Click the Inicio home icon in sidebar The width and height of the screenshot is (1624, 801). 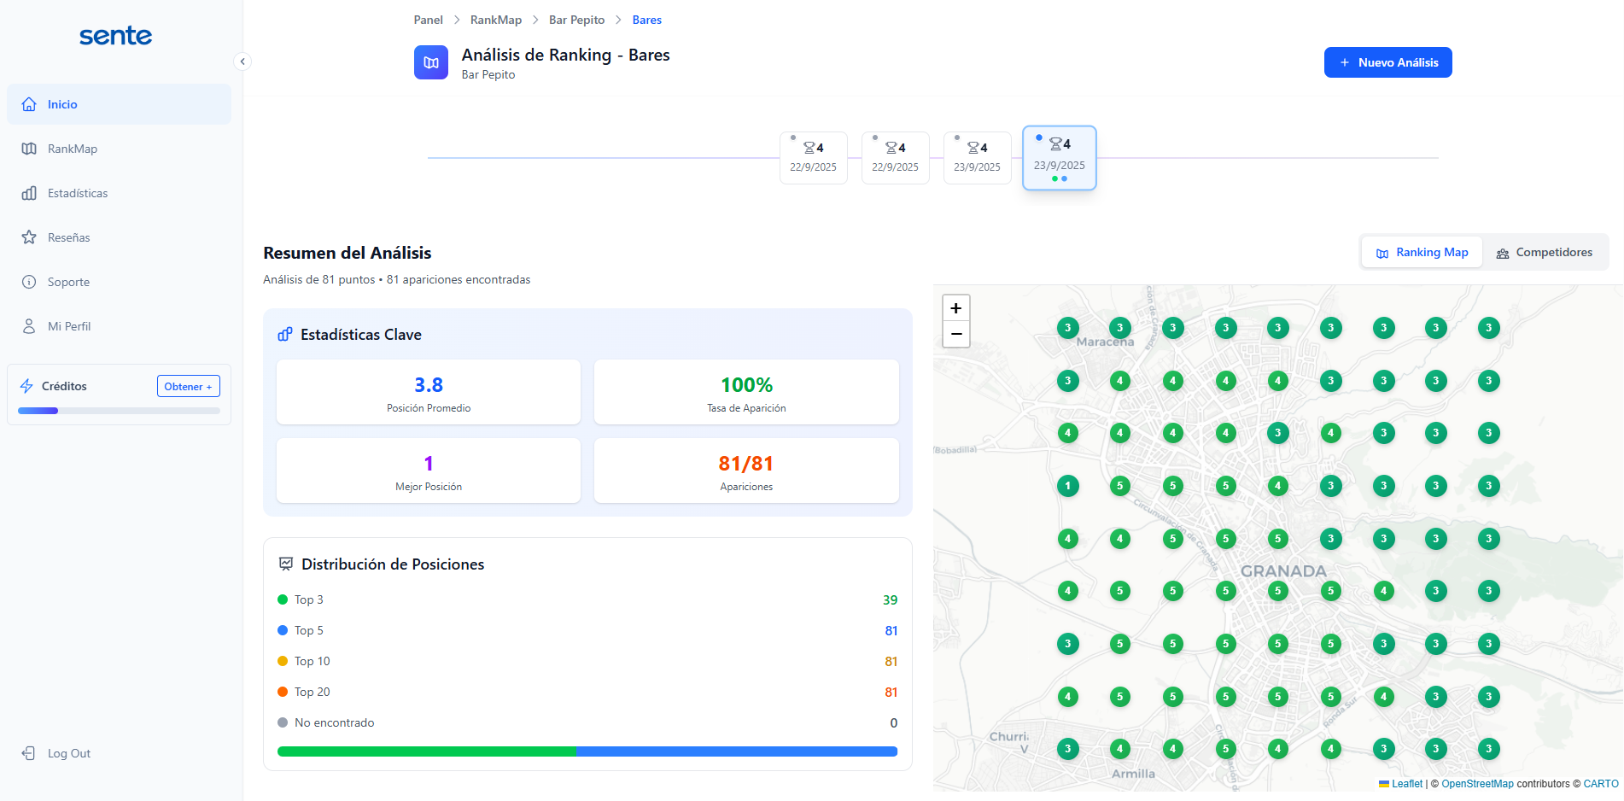click(x=29, y=104)
